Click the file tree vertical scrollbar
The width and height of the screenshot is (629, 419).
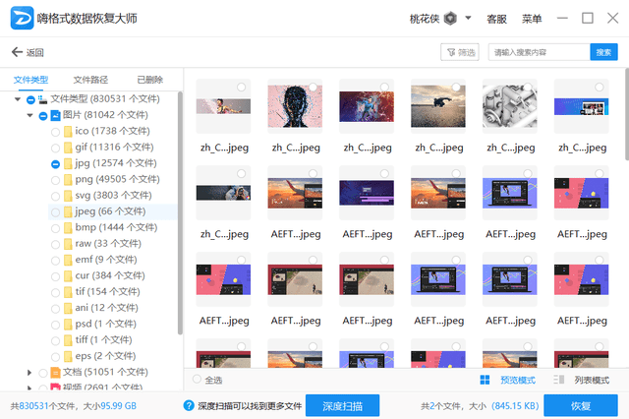click(180, 213)
